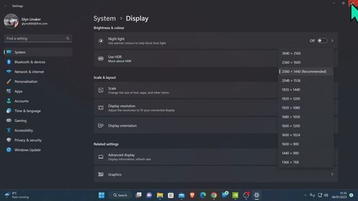Open the More about HDR link
Viewport: 358px width, 201px height.
coord(120,61)
